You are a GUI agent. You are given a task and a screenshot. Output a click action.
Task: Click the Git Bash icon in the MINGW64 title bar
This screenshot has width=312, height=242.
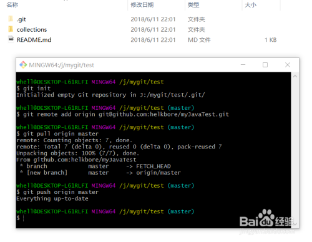(23, 65)
